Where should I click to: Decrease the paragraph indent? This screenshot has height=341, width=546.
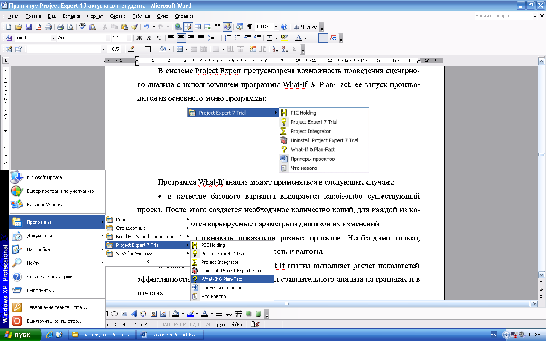coord(248,38)
